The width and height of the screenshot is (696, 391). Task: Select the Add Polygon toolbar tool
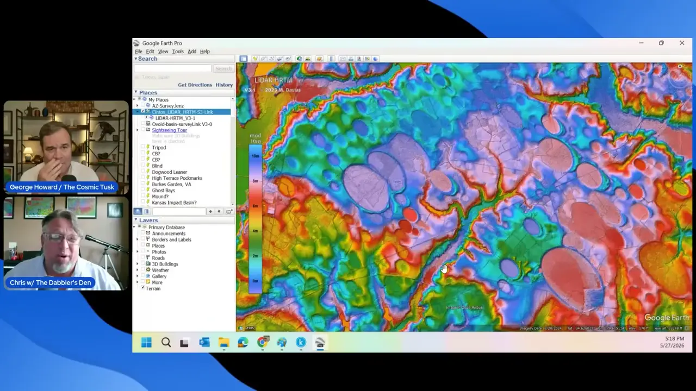click(x=263, y=59)
